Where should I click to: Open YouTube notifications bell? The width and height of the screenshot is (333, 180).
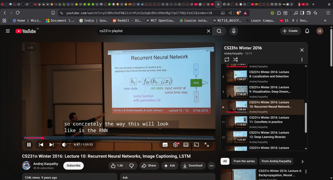[307, 31]
